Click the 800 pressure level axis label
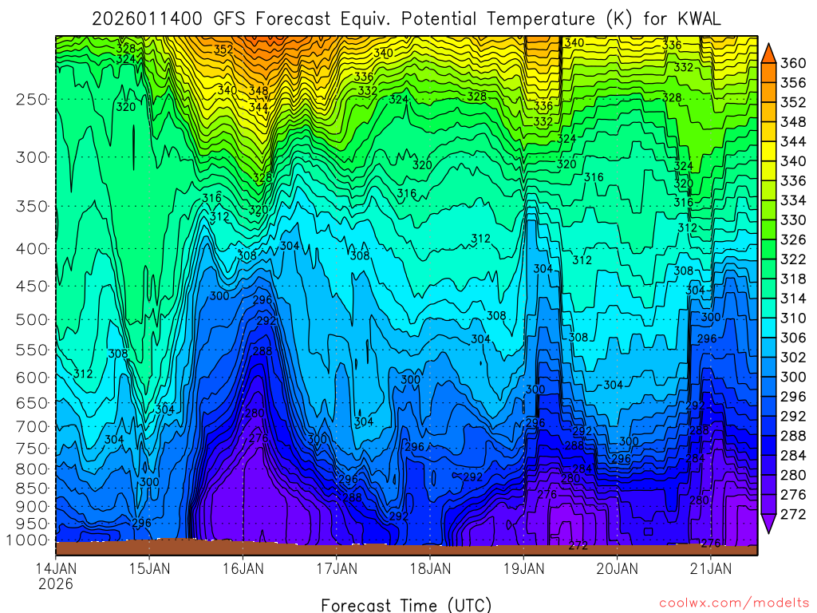 (32, 469)
